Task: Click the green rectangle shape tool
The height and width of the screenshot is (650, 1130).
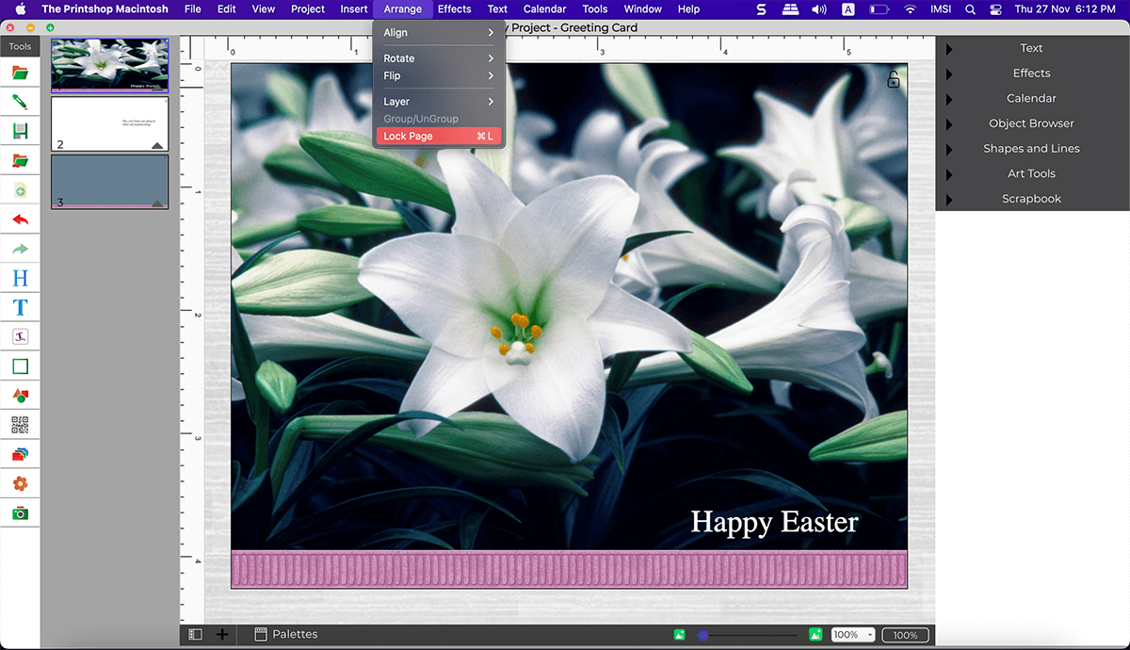Action: 20,366
